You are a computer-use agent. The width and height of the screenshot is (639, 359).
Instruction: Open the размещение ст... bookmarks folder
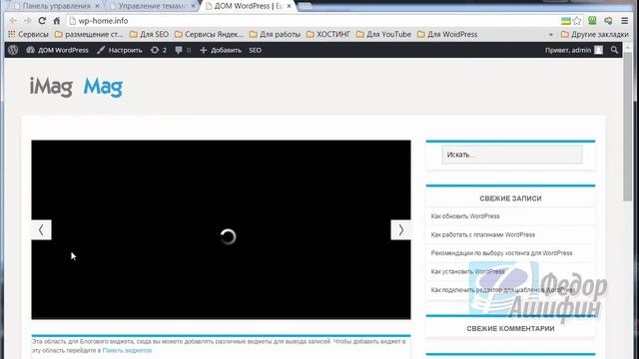tap(89, 34)
